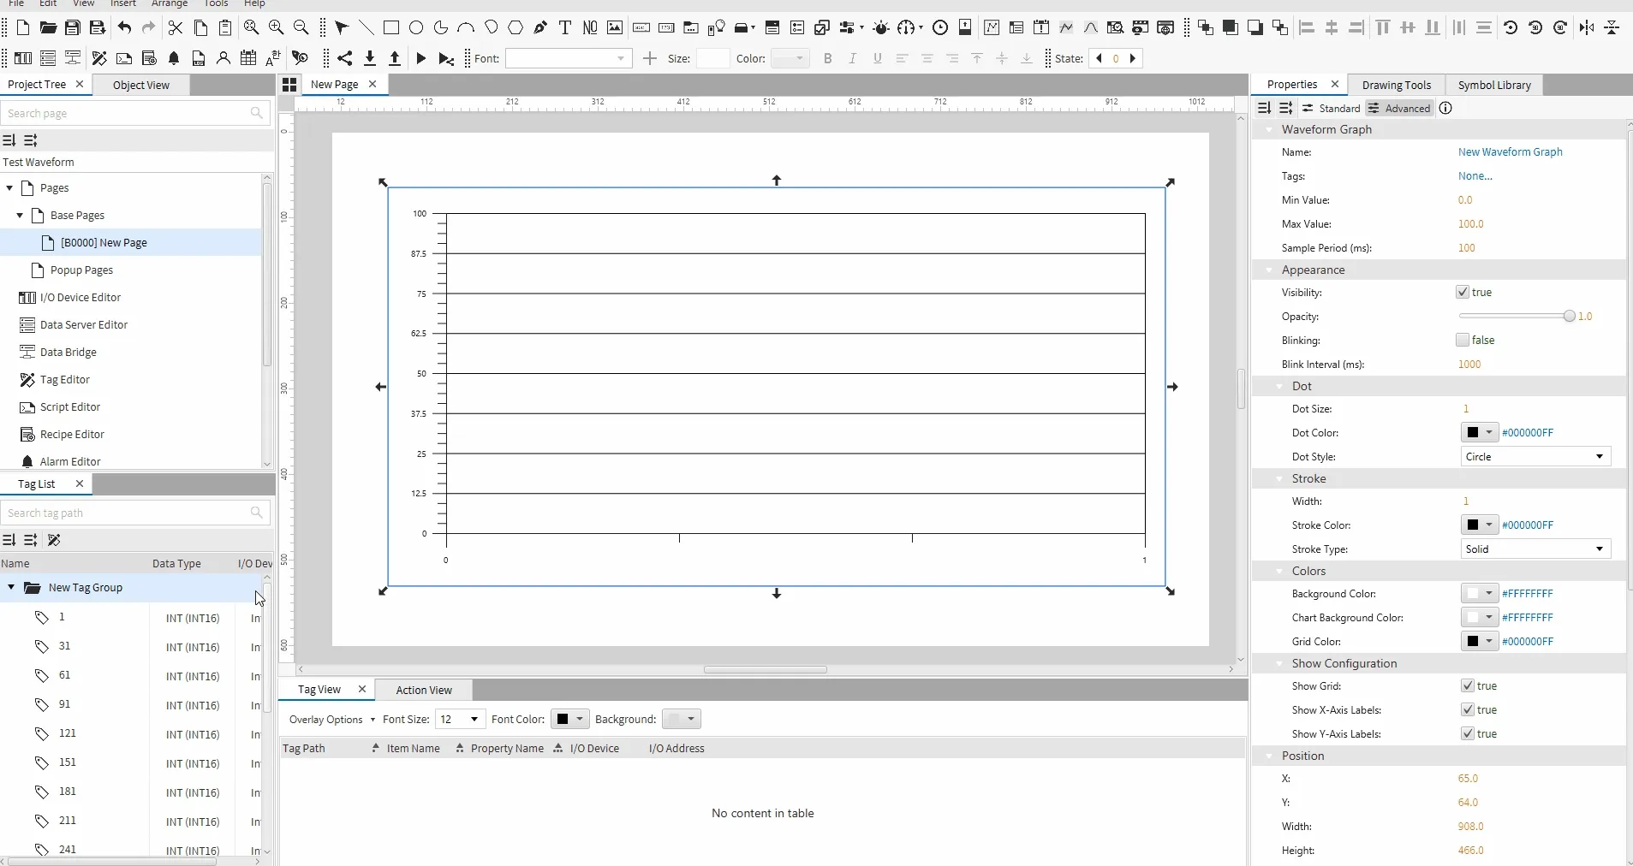Switch to the Action View tab
Viewport: 1633px width, 866px height.
click(x=424, y=691)
